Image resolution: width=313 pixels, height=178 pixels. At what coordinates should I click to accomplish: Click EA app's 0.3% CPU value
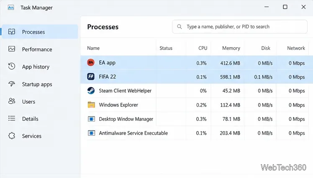201,63
